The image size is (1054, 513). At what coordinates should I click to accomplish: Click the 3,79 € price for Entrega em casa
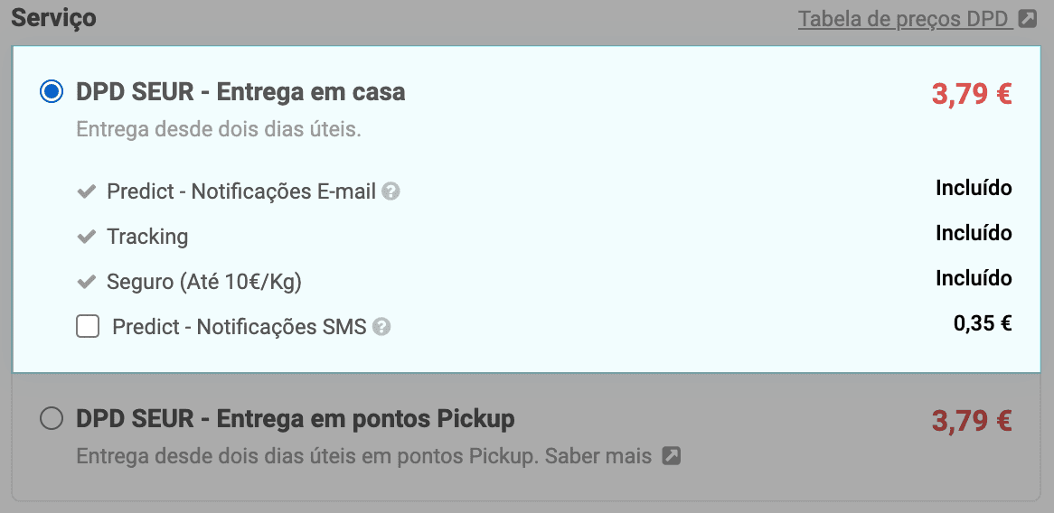tap(971, 94)
